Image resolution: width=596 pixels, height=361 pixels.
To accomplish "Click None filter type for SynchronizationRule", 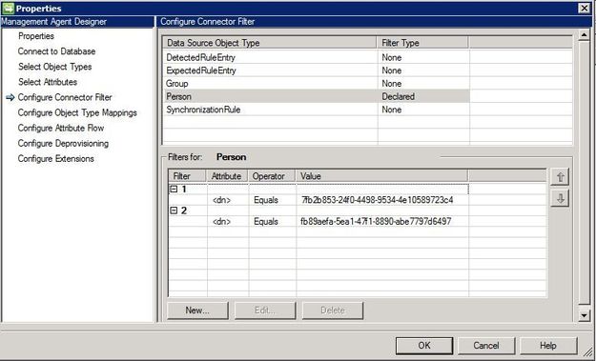I will tap(392, 110).
